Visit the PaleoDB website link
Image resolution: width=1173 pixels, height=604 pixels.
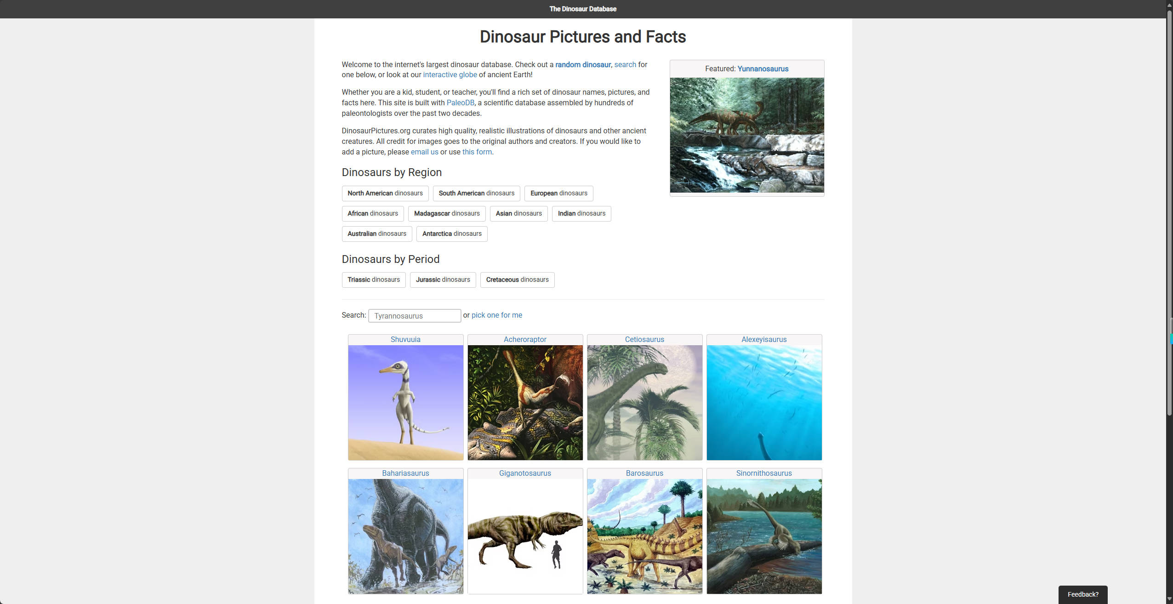tap(460, 103)
